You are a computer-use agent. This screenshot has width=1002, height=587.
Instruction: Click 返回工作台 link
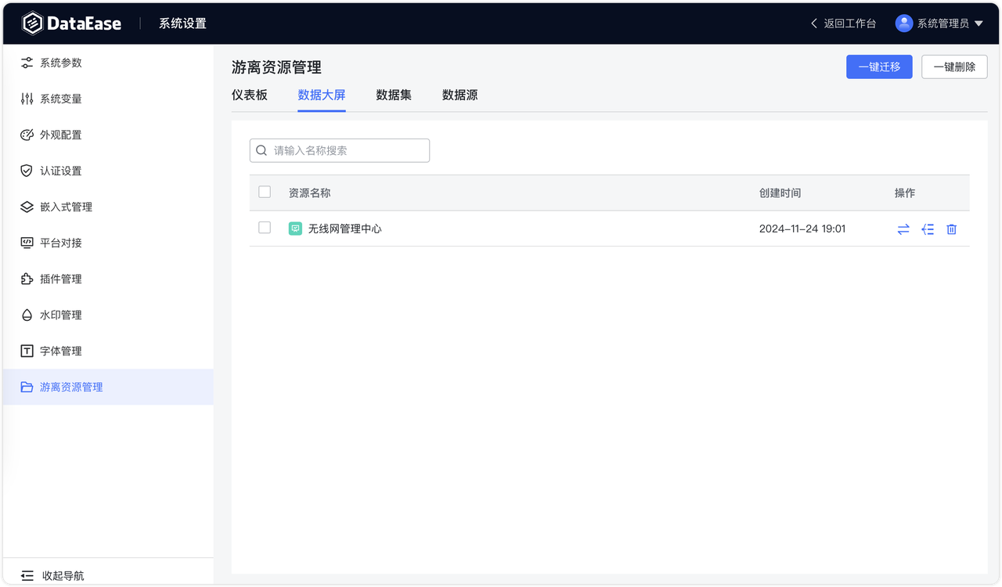pos(849,23)
